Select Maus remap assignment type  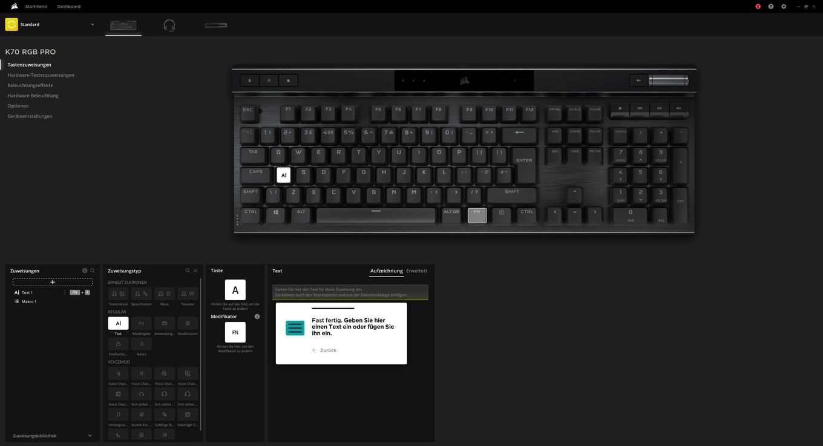pyautogui.click(x=165, y=294)
